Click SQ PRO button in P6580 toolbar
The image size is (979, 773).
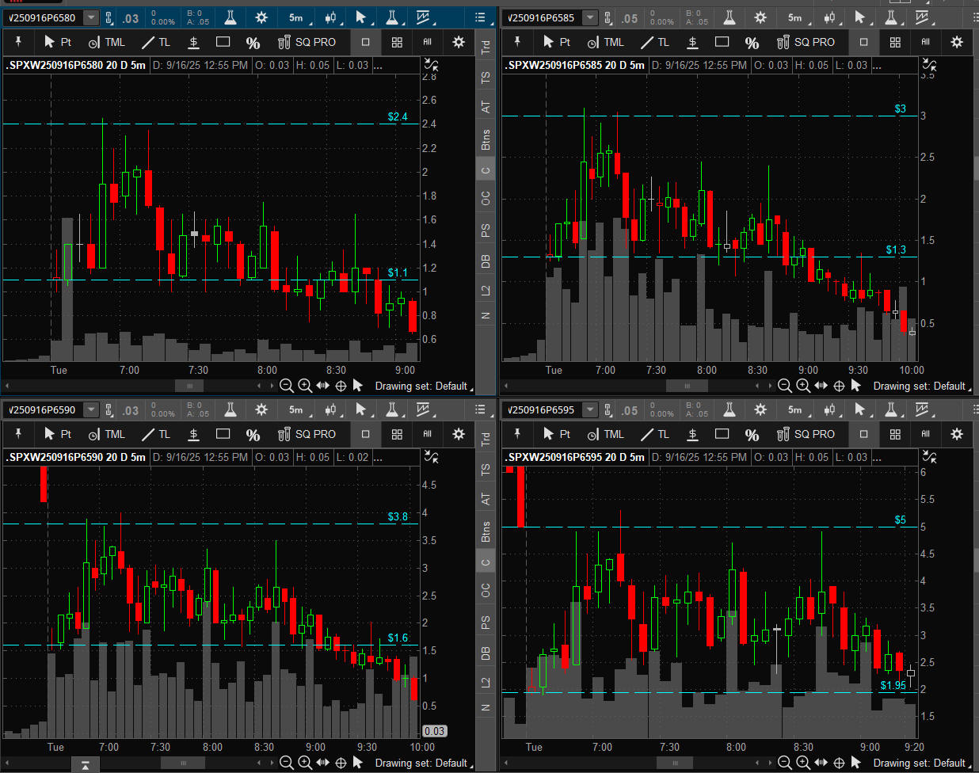click(x=307, y=42)
